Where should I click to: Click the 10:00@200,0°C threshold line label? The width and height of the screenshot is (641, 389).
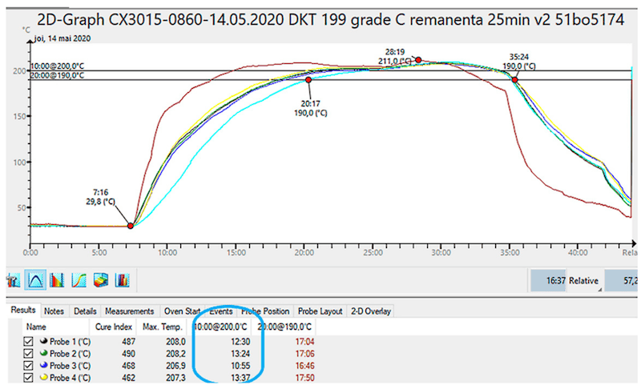(57, 66)
